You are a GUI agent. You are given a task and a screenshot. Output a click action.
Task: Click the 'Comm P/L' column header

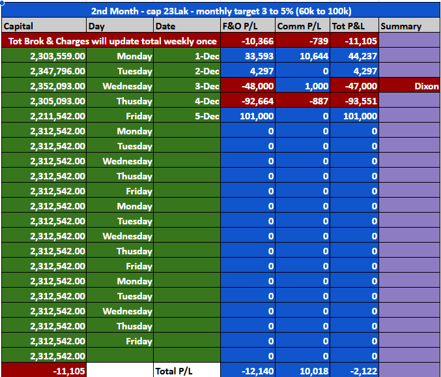click(x=302, y=26)
